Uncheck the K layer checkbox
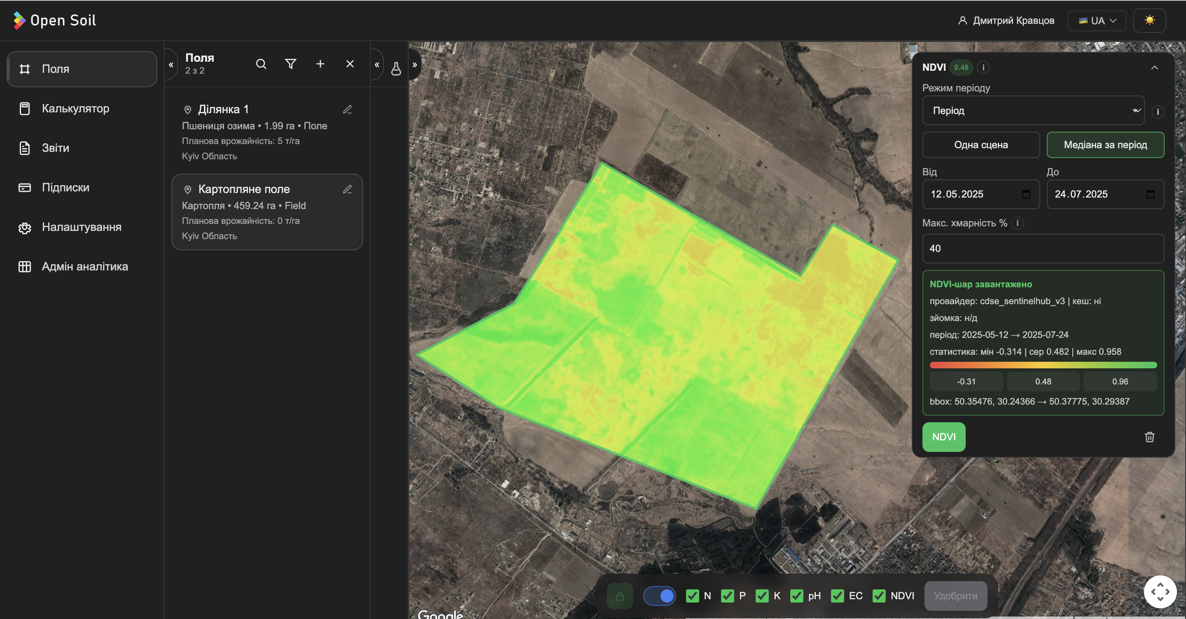This screenshot has height=619, width=1186. [762, 596]
